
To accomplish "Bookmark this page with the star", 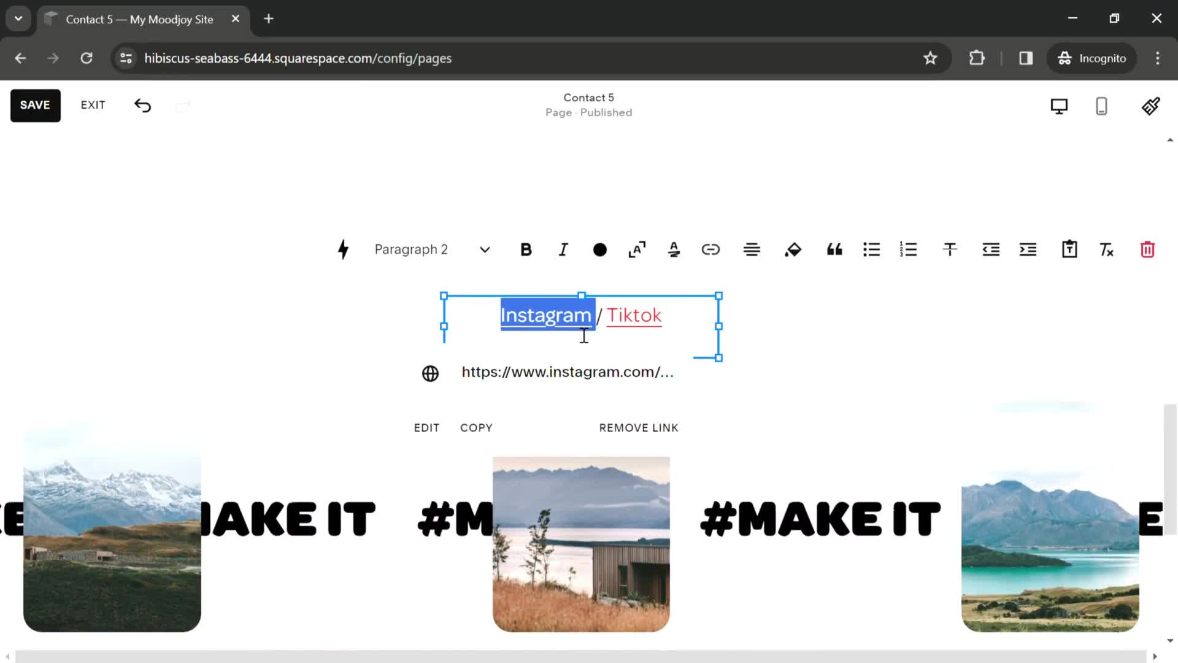I will pos(930,58).
